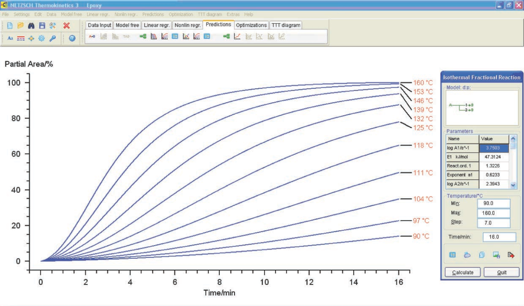Switch to the Linear regr. tab
This screenshot has width=524, height=306.
point(157,25)
